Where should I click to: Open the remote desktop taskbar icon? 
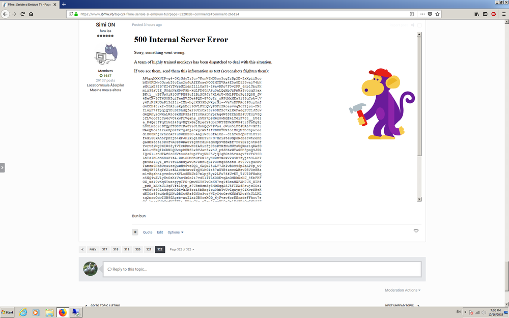[x=76, y=312]
